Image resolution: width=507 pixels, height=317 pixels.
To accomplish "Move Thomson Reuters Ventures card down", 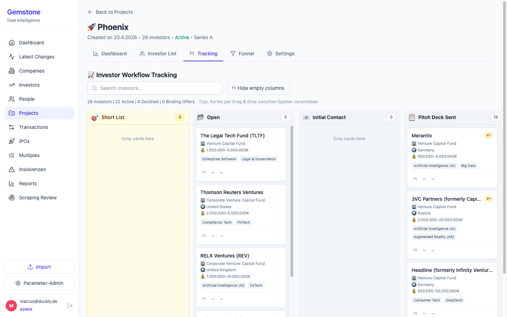I will (221, 236).
